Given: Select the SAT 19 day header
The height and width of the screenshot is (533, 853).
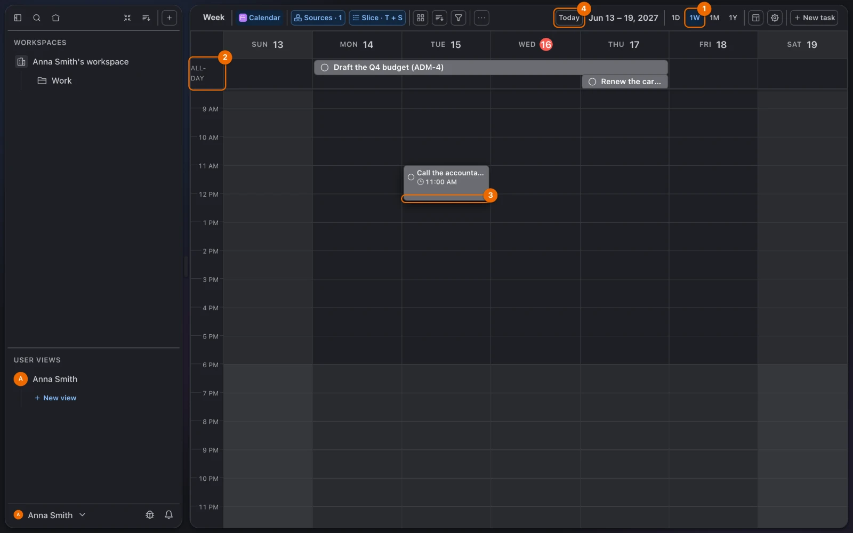Looking at the screenshot, I should [x=802, y=45].
